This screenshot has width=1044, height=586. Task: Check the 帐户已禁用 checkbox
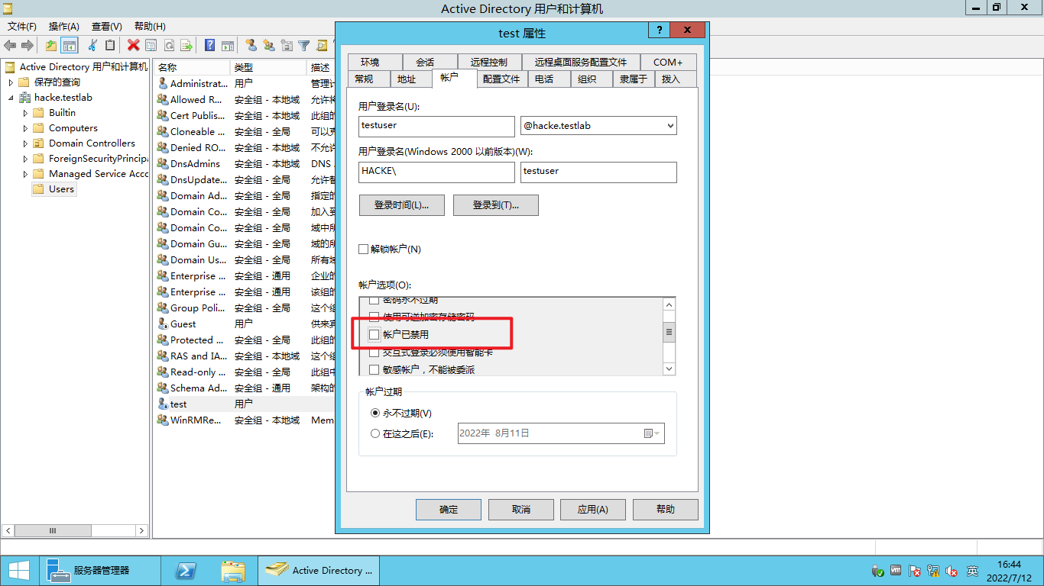tap(374, 335)
